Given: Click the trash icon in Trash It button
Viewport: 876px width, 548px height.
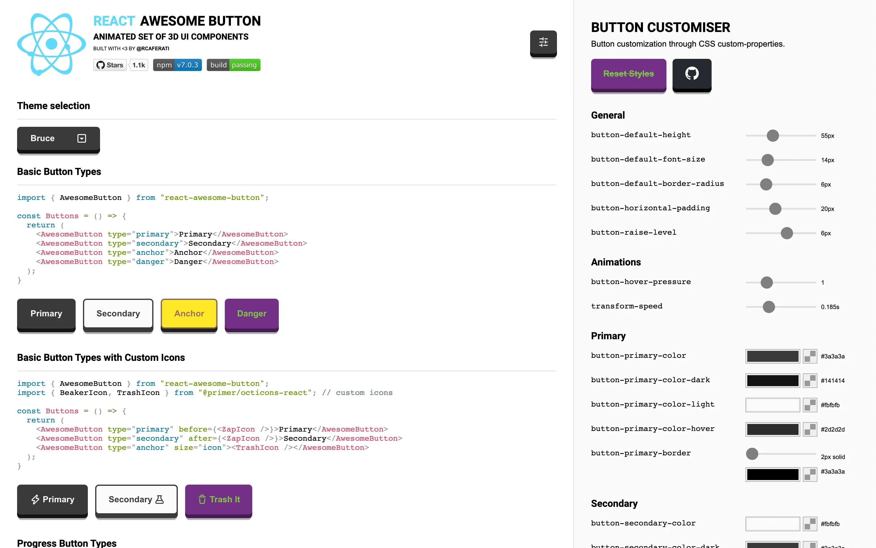Looking at the screenshot, I should click(x=202, y=499).
